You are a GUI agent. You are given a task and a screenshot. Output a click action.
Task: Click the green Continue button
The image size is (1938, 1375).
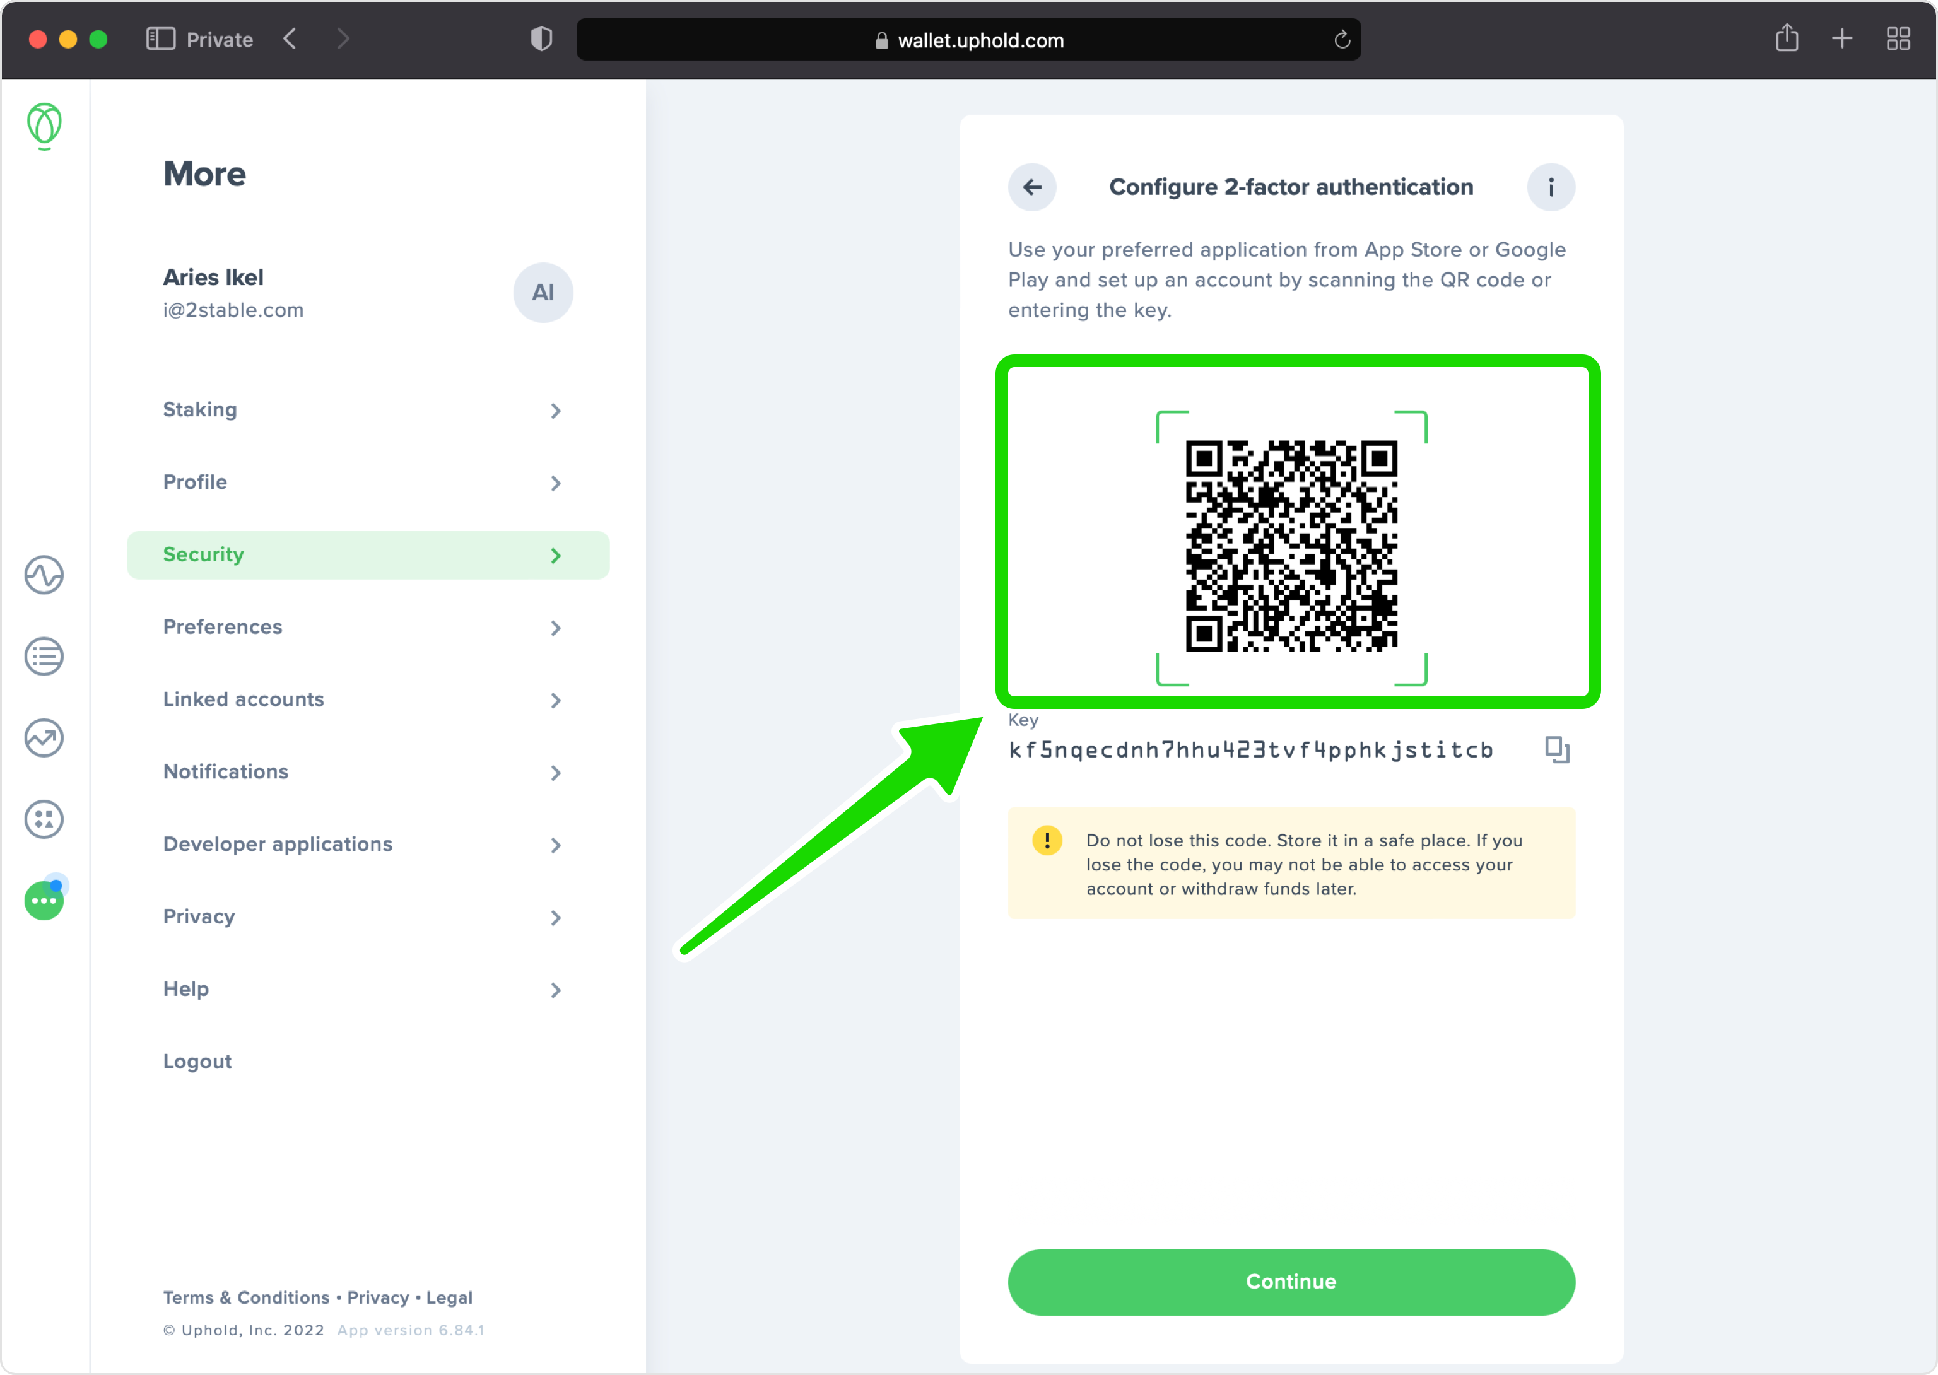coord(1291,1282)
